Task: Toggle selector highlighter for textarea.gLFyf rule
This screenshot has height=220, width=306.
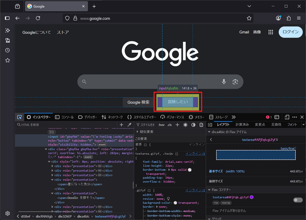Action: (x=177, y=154)
